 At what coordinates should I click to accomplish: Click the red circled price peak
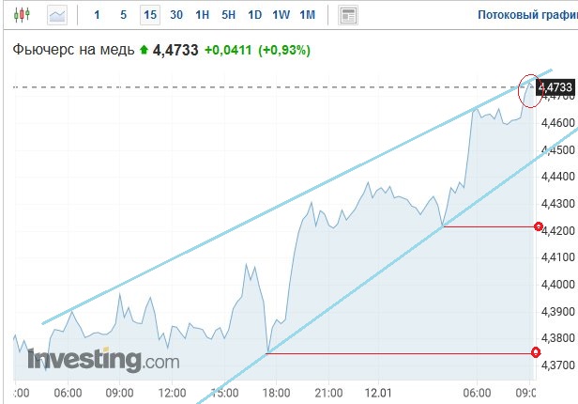(x=530, y=91)
